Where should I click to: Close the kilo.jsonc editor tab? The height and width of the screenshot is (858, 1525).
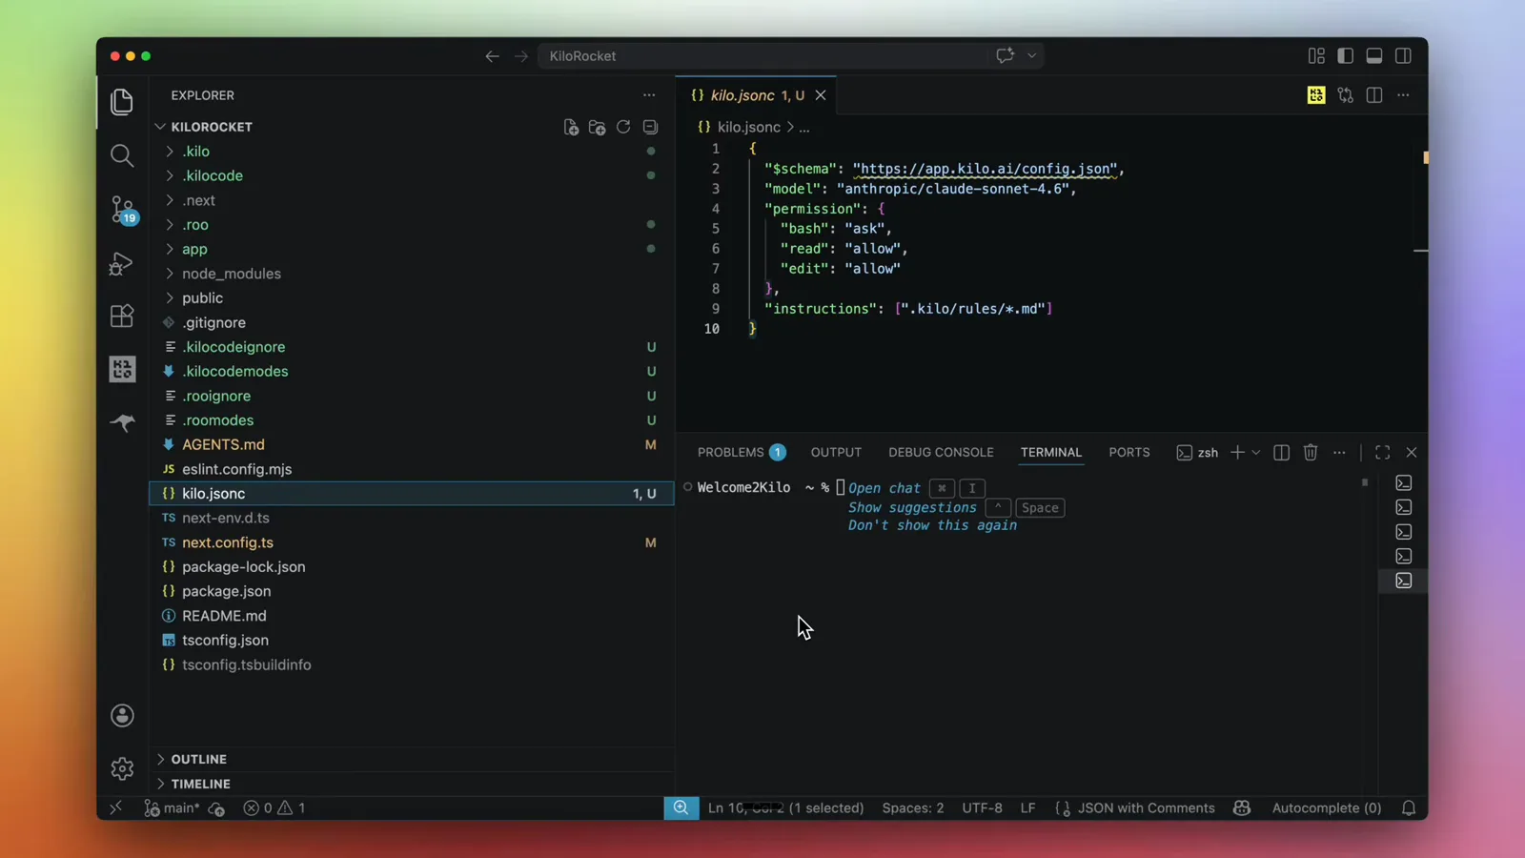[821, 95]
